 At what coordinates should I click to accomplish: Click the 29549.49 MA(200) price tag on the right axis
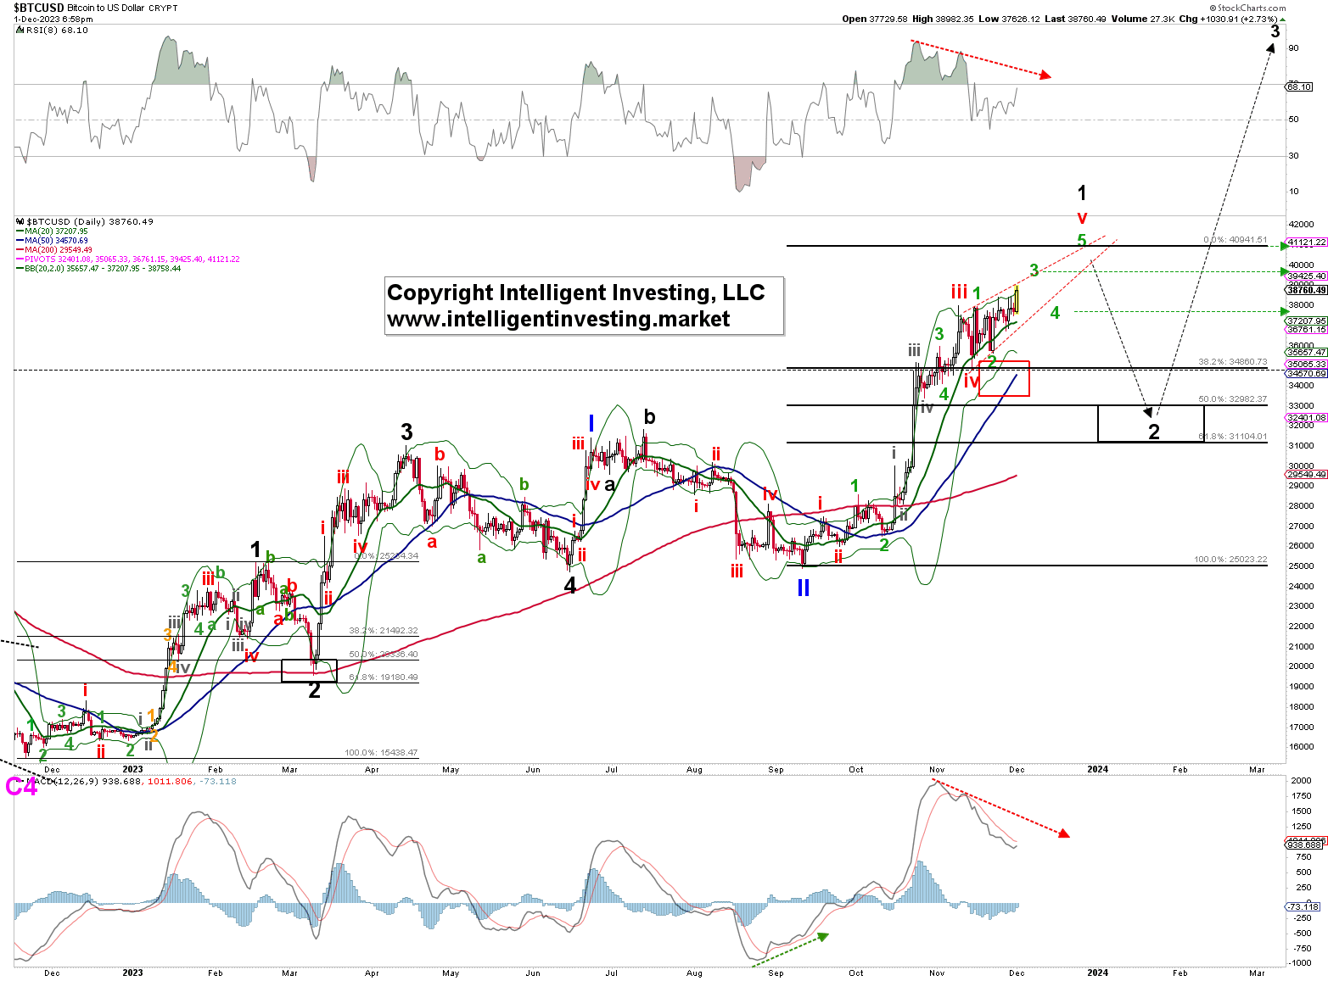[x=1307, y=475]
